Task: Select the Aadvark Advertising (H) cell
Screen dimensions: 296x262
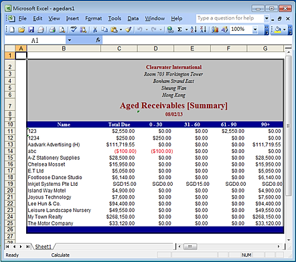Action: pyautogui.click(x=64, y=144)
